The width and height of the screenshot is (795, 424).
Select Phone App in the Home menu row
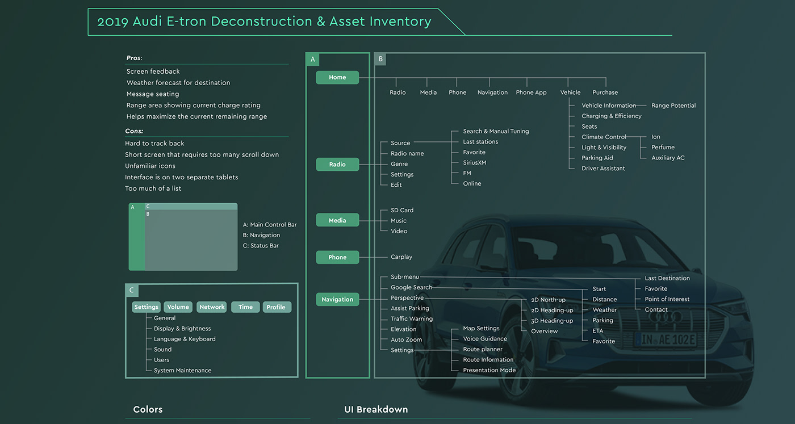(x=531, y=93)
